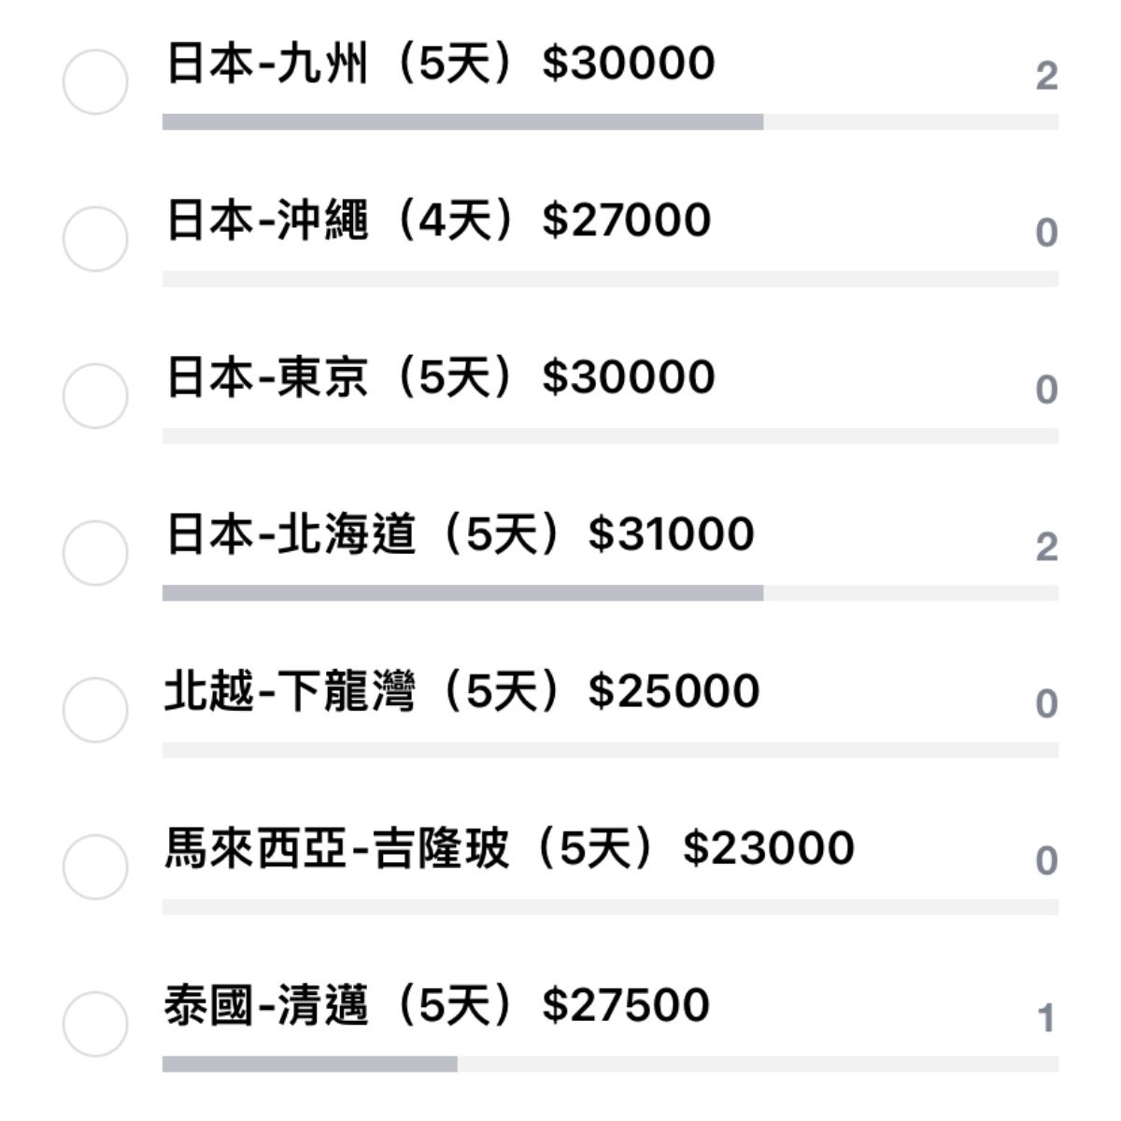Open voter count 2 beside 日本-北海道
The width and height of the screenshot is (1121, 1121).
[1046, 546]
